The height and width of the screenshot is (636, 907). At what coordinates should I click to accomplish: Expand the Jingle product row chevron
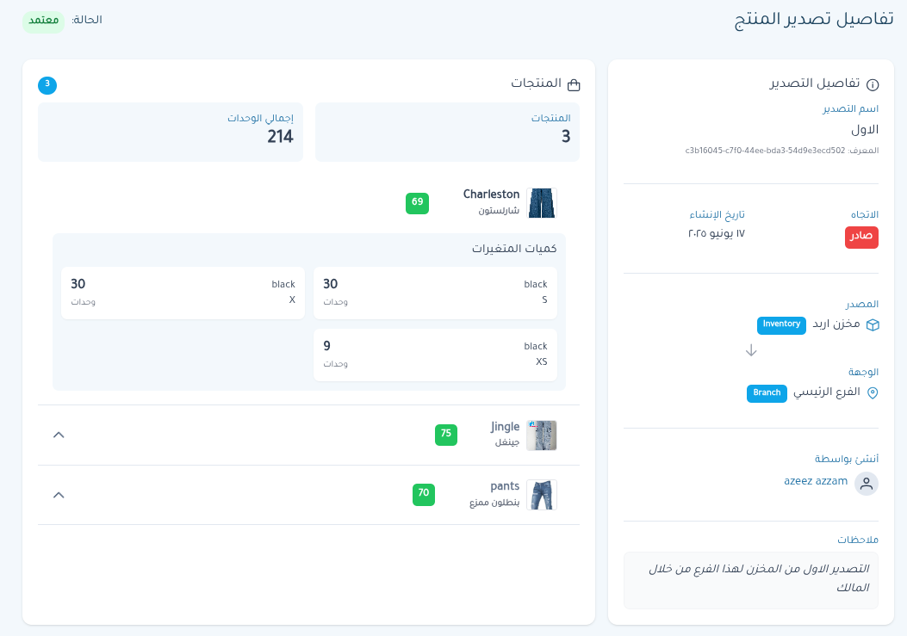point(59,435)
